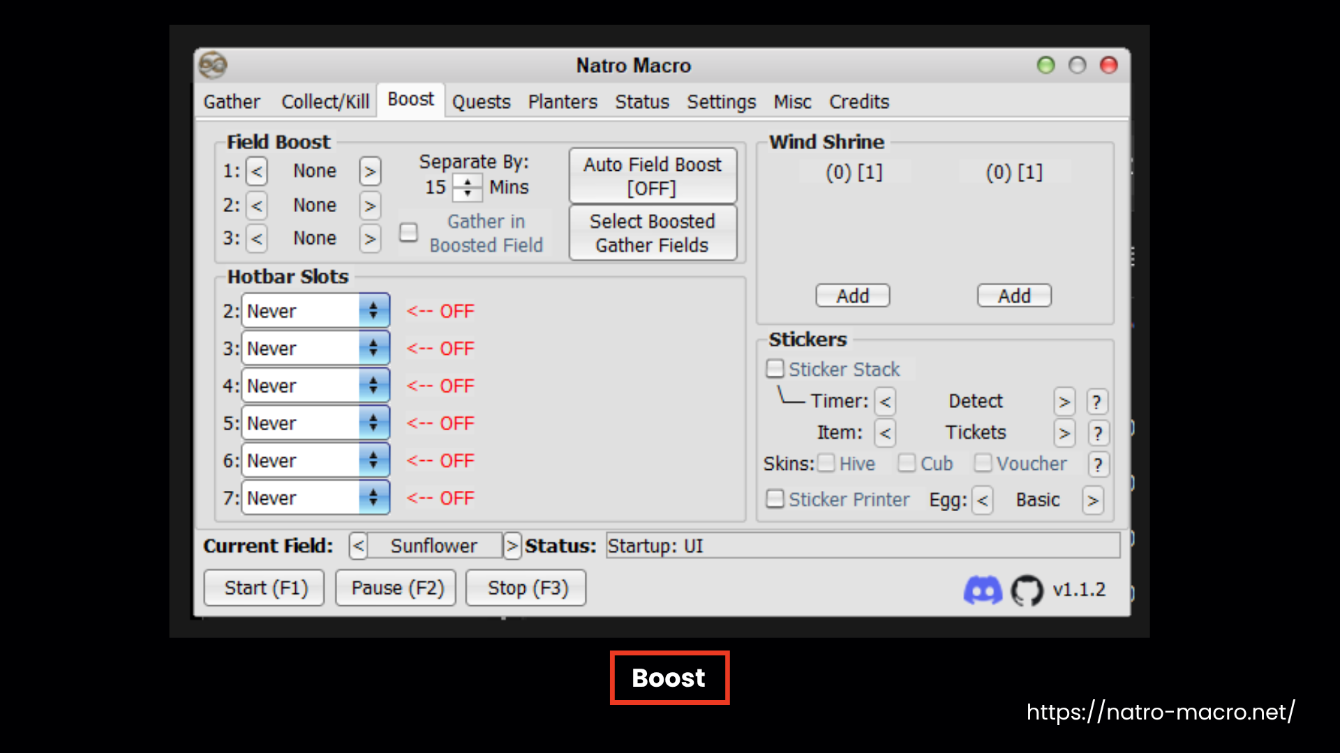Click Pause (F2) button
The height and width of the screenshot is (753, 1340).
(x=396, y=588)
